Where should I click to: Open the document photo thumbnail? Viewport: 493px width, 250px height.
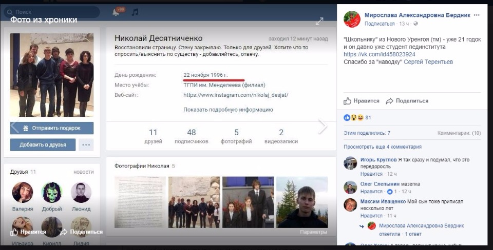coord(140,202)
